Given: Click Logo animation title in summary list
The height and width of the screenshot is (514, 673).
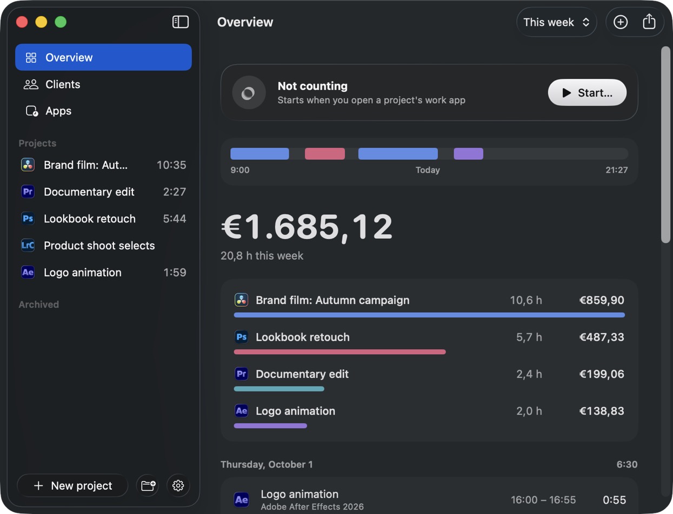Looking at the screenshot, I should tap(295, 411).
